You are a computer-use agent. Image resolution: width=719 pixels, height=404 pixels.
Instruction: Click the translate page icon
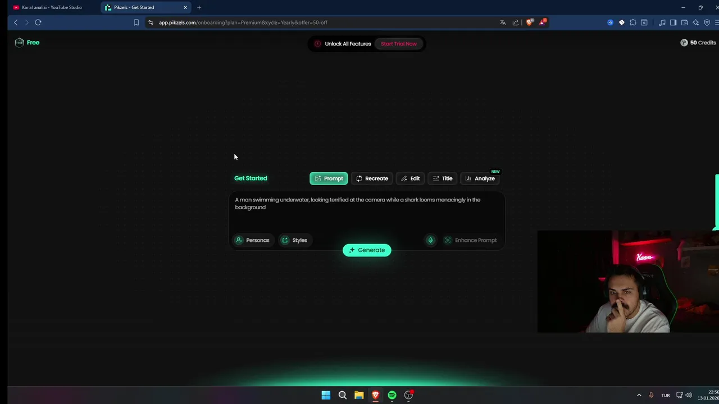pos(503,22)
